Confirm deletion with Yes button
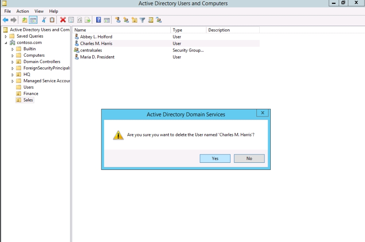Image resolution: width=365 pixels, height=242 pixels. click(215, 158)
